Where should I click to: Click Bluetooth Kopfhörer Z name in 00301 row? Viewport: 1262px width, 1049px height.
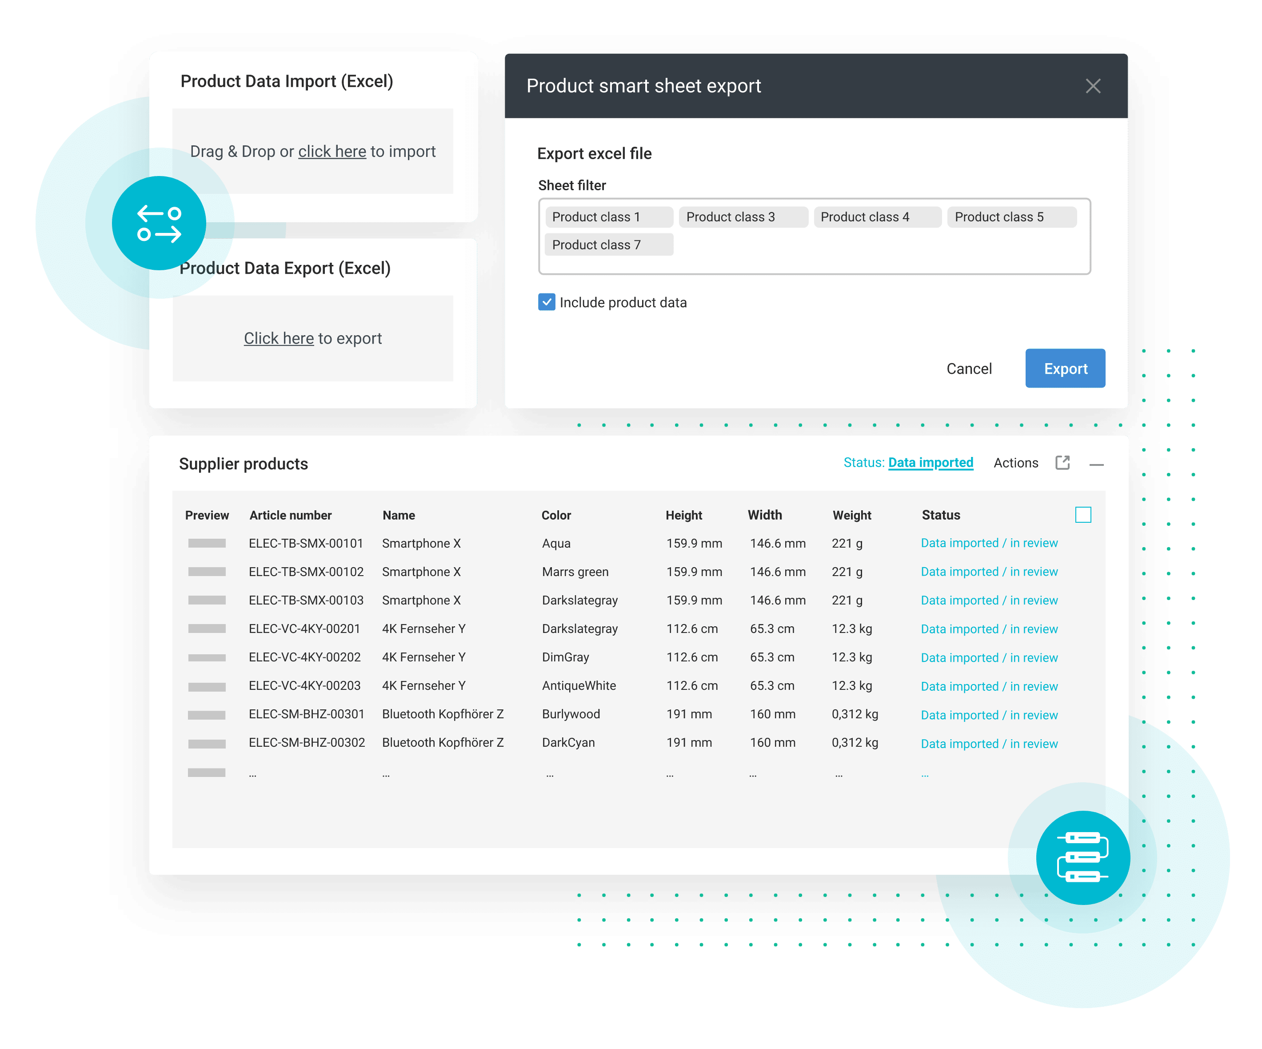point(442,714)
